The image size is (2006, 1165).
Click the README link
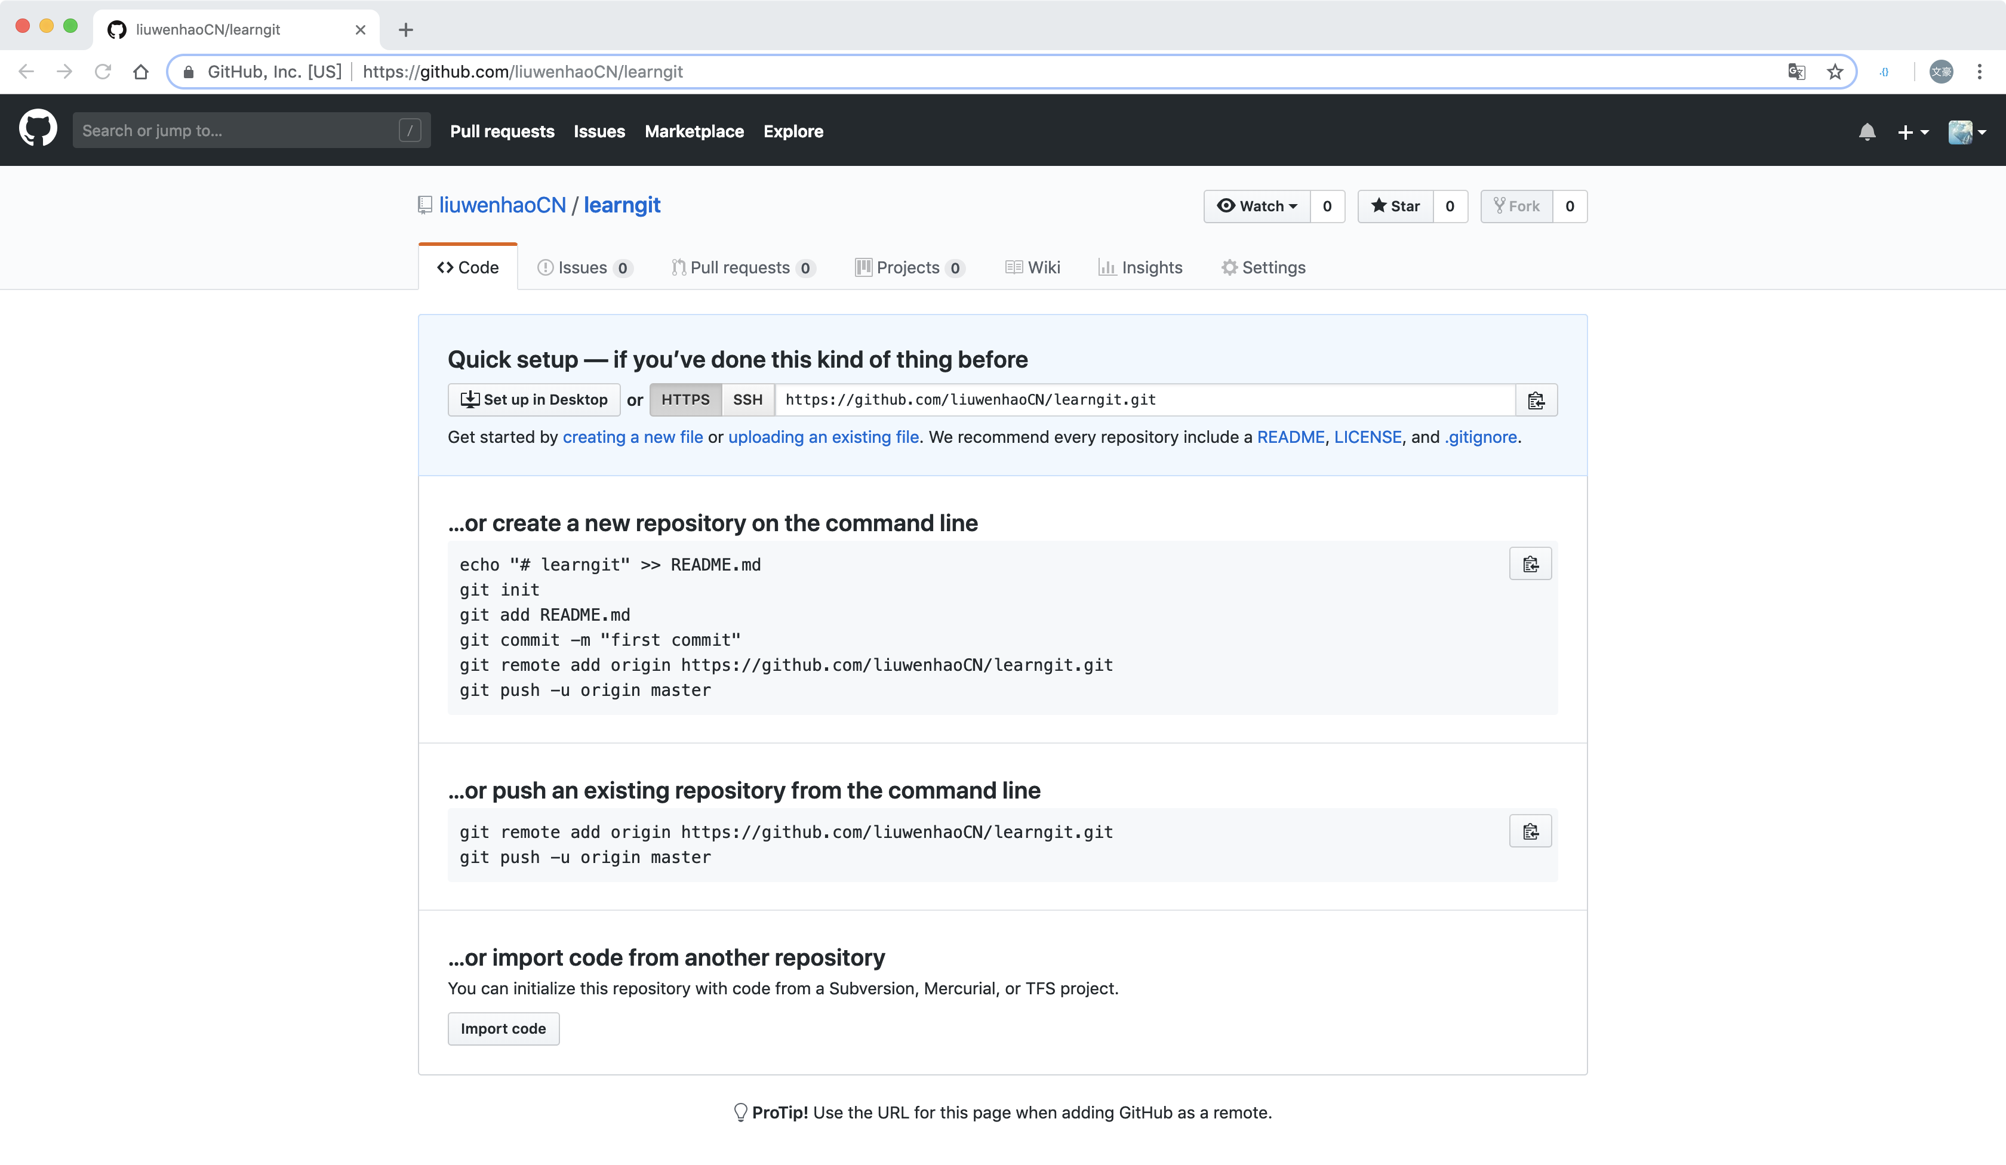coord(1290,437)
